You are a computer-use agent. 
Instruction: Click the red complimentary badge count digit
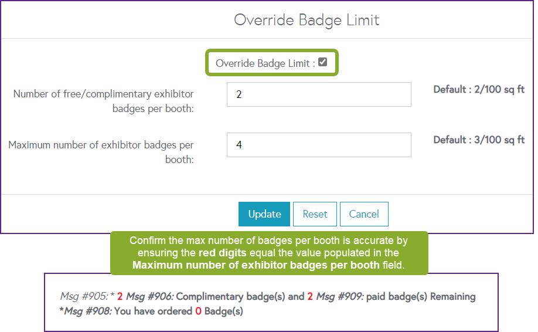[120, 297]
